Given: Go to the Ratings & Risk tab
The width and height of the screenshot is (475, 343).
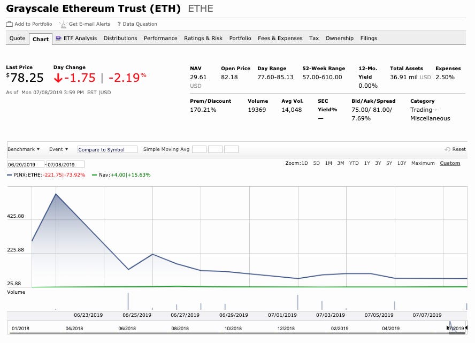Looking at the screenshot, I should pos(203,38).
